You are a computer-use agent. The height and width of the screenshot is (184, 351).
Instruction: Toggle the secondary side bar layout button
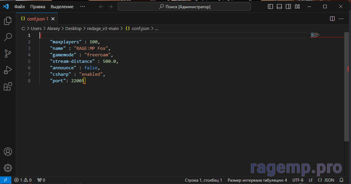point(288,6)
